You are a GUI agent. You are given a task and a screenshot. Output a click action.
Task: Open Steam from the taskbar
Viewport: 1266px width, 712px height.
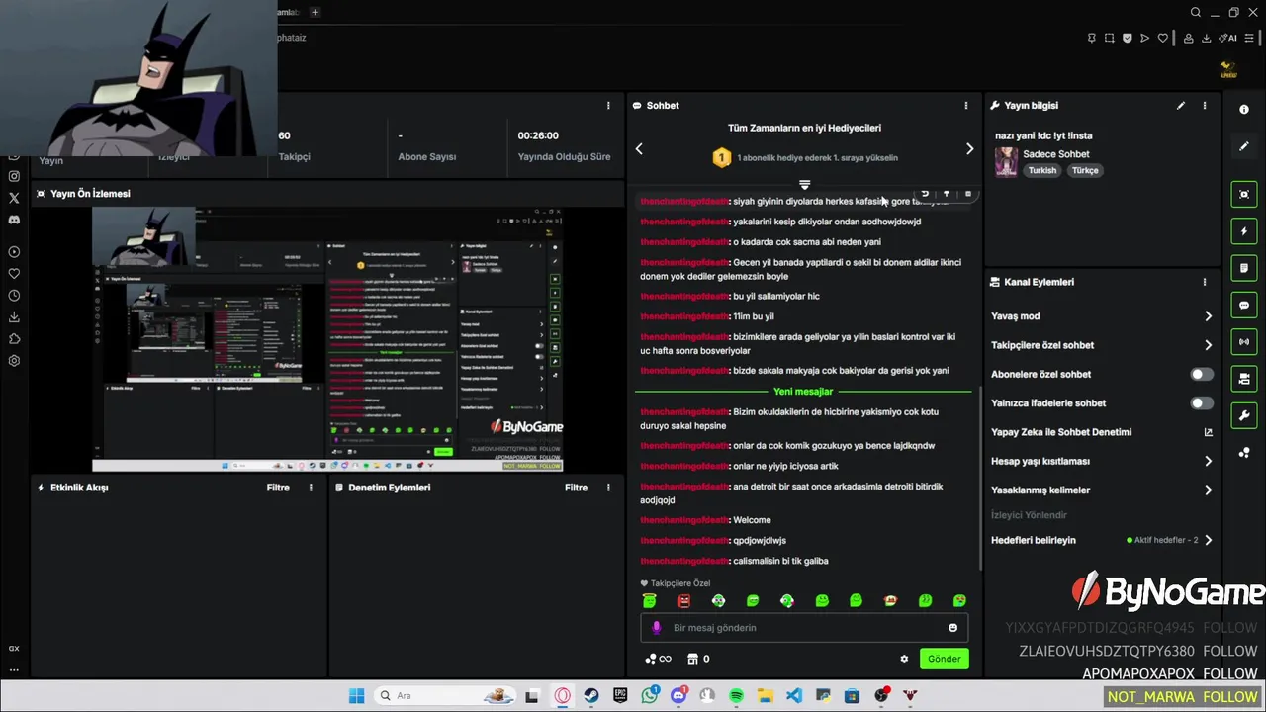[591, 696]
